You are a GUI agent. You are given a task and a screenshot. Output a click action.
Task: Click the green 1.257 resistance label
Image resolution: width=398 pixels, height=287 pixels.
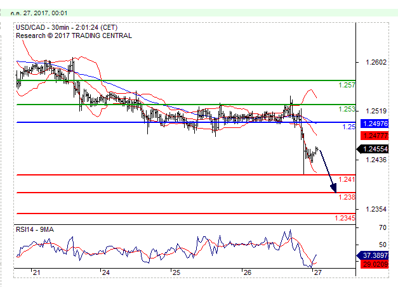point(347,85)
